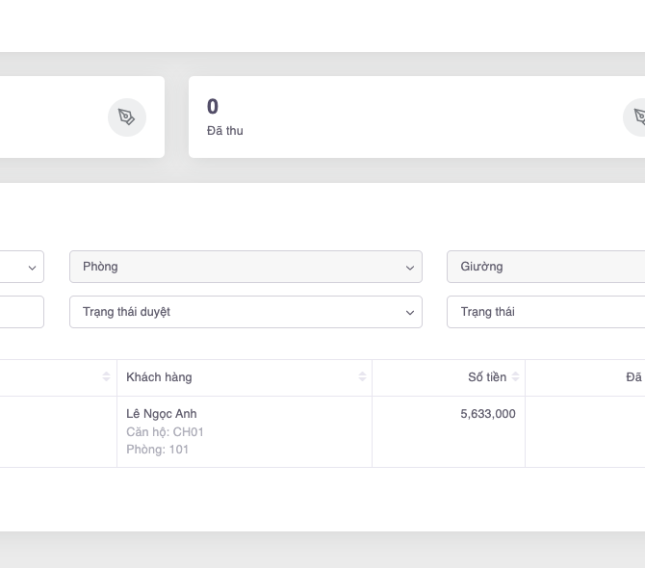The height and width of the screenshot is (568, 645).
Task: Click the 0 count on Đã thu card
Action: coord(213,107)
